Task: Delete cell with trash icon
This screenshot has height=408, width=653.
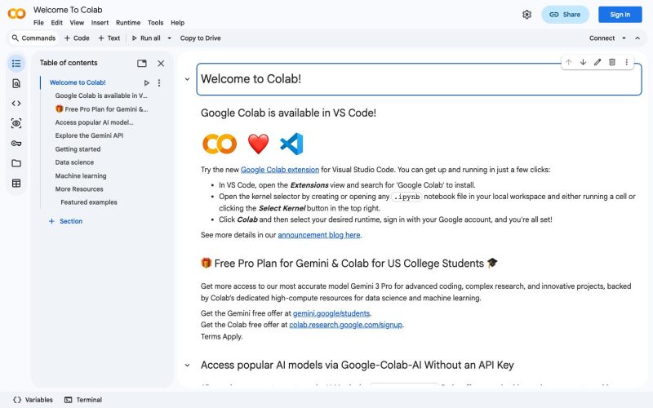Action: pyautogui.click(x=612, y=62)
